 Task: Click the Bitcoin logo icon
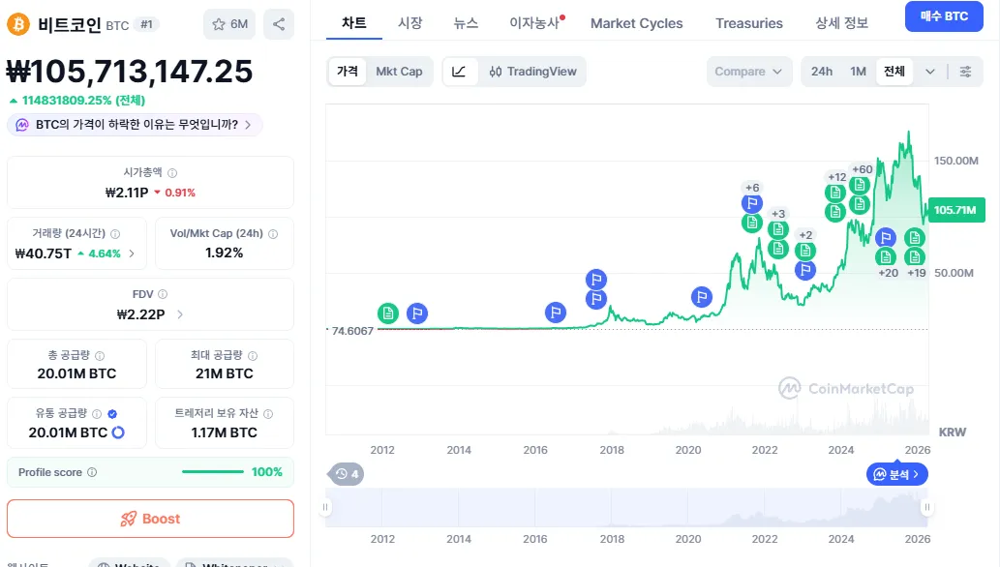click(x=17, y=24)
